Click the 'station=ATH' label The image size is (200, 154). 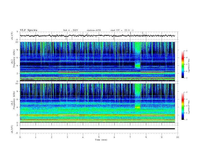coord(94,30)
